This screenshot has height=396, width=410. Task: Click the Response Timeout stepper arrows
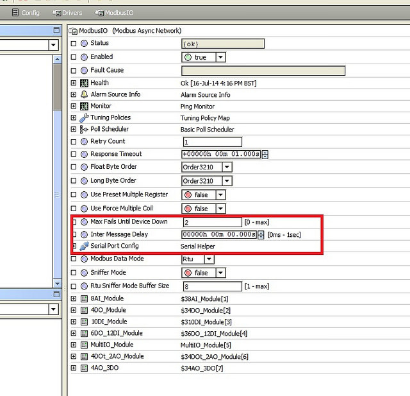tap(265, 154)
